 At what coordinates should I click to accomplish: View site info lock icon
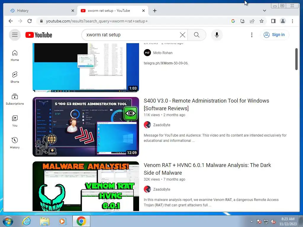pyautogui.click(x=41, y=21)
